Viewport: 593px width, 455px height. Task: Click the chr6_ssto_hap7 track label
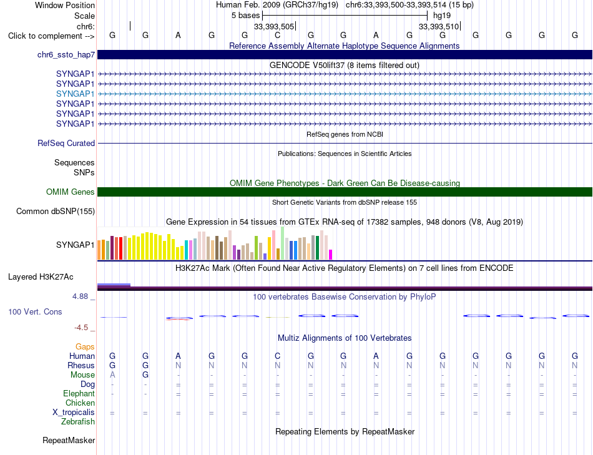[x=66, y=55]
